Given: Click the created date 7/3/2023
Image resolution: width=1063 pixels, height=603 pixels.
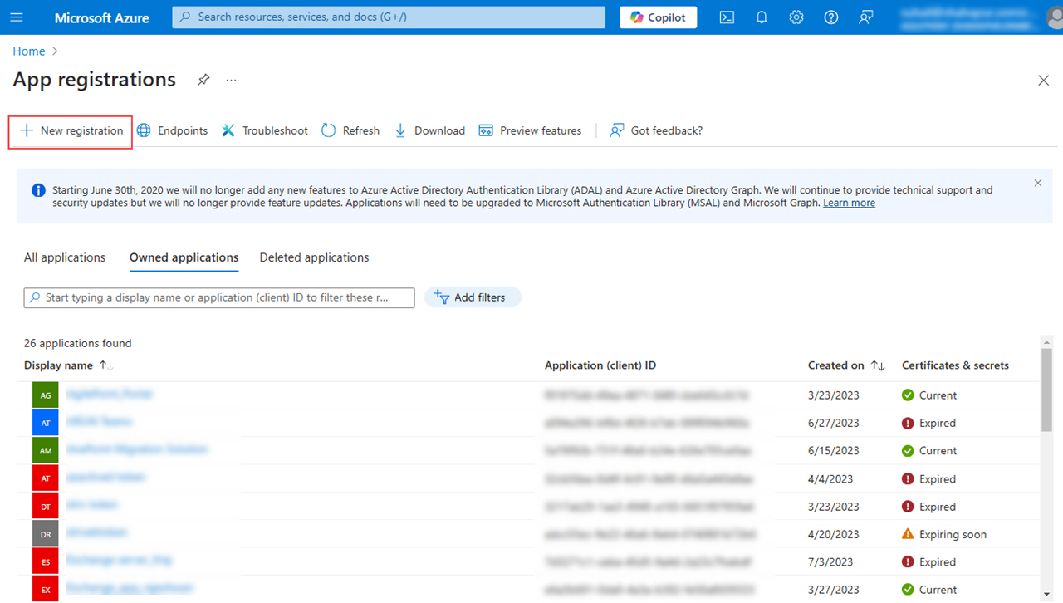Looking at the screenshot, I should 830,562.
